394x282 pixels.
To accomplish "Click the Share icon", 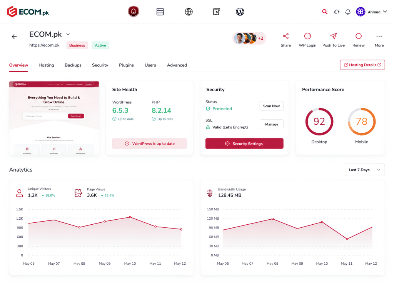I will click(x=286, y=36).
